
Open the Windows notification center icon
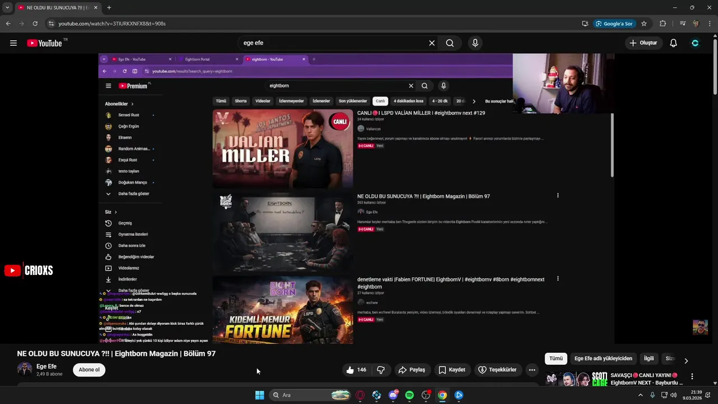[x=709, y=395]
